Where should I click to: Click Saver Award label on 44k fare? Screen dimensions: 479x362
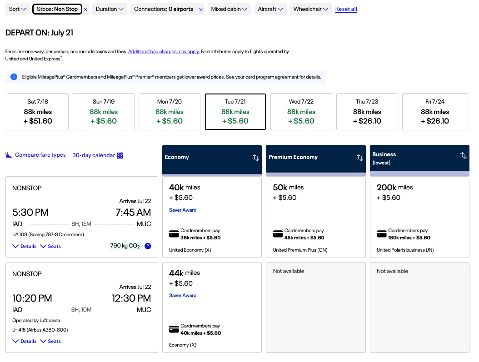click(x=183, y=296)
